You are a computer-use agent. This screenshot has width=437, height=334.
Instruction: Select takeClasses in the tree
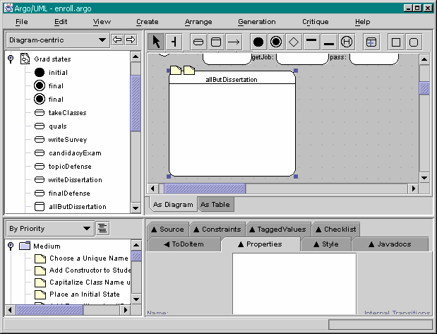click(x=61, y=113)
